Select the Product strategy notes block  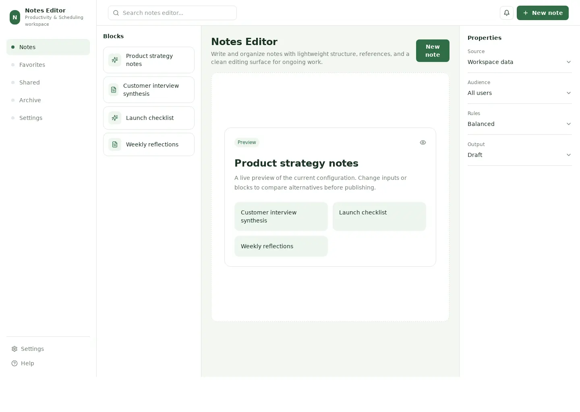click(149, 60)
